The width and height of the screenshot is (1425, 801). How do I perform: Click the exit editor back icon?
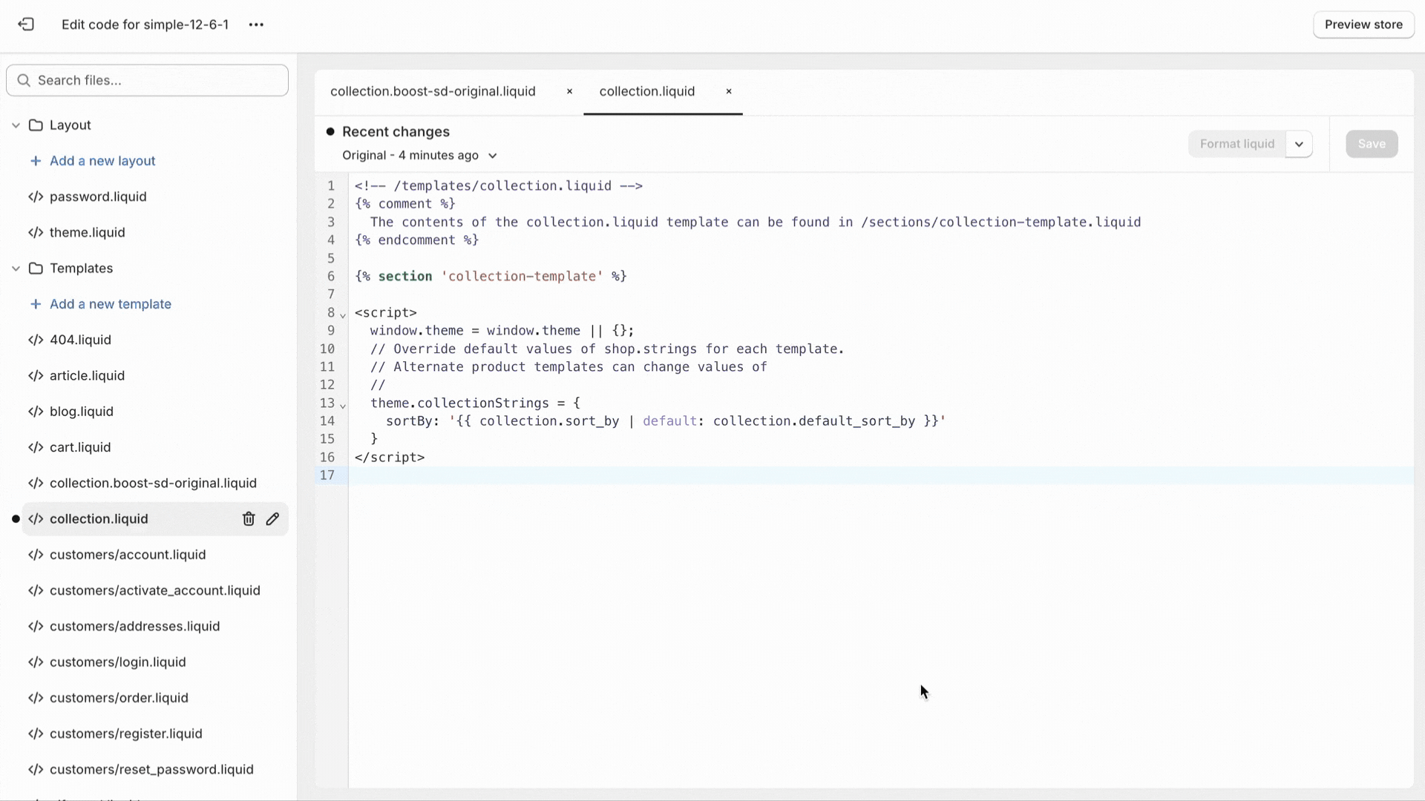click(26, 24)
